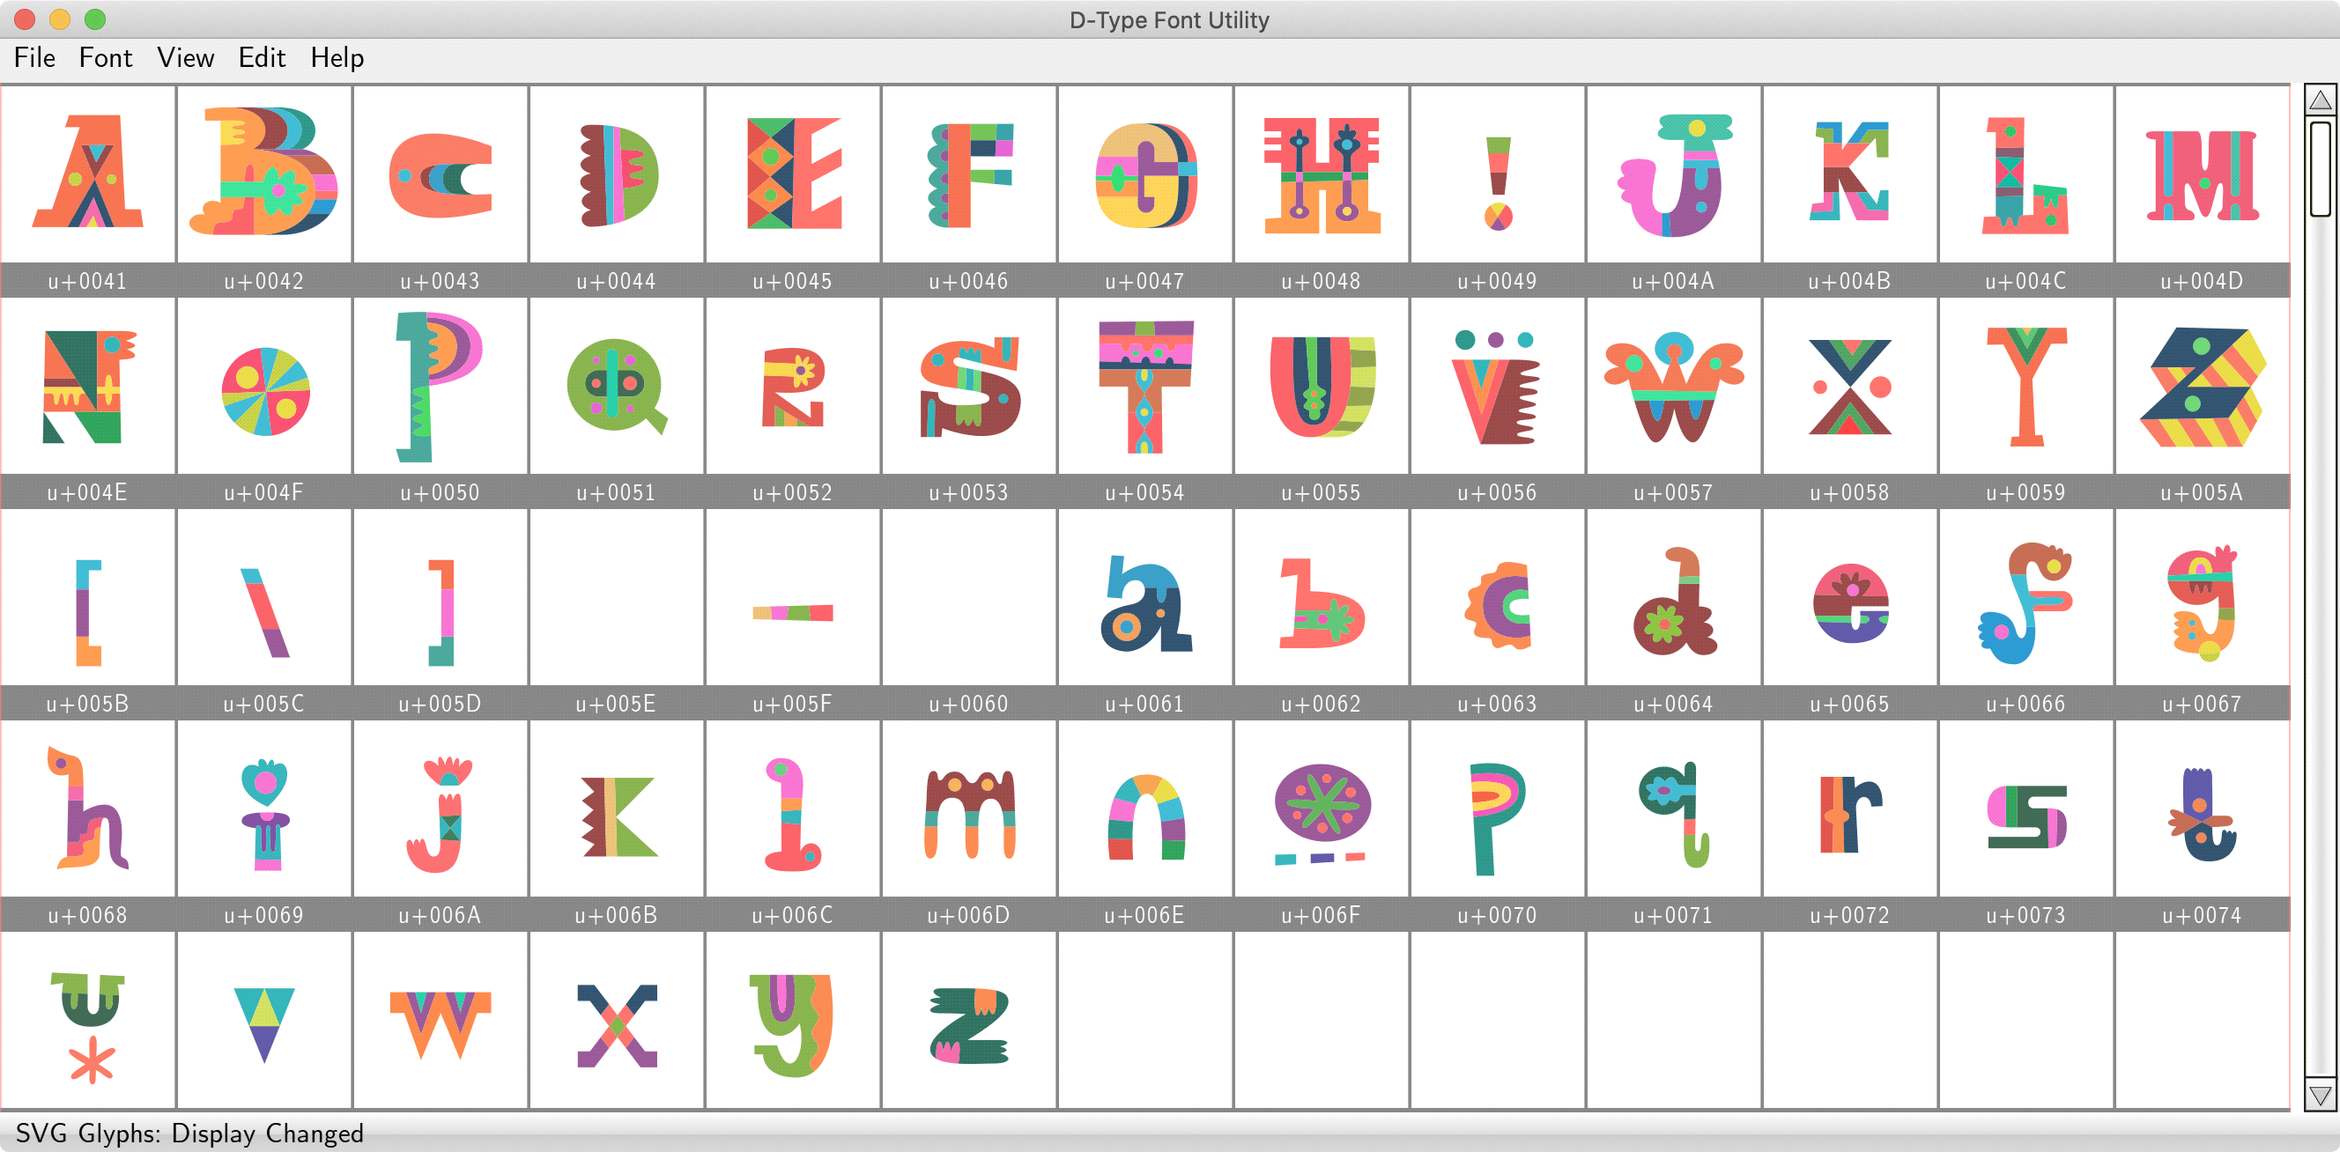Screen dimensions: 2340x1152
Task: Select the lowercase r glyph at u+0072
Action: [x=1850, y=815]
